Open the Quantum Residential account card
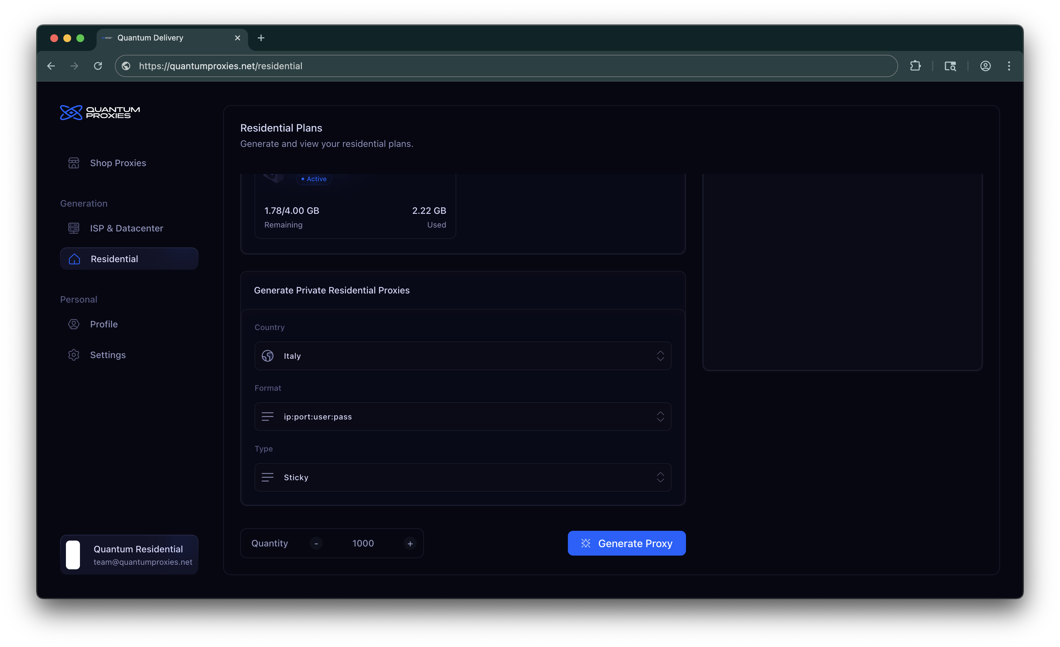 click(x=129, y=555)
